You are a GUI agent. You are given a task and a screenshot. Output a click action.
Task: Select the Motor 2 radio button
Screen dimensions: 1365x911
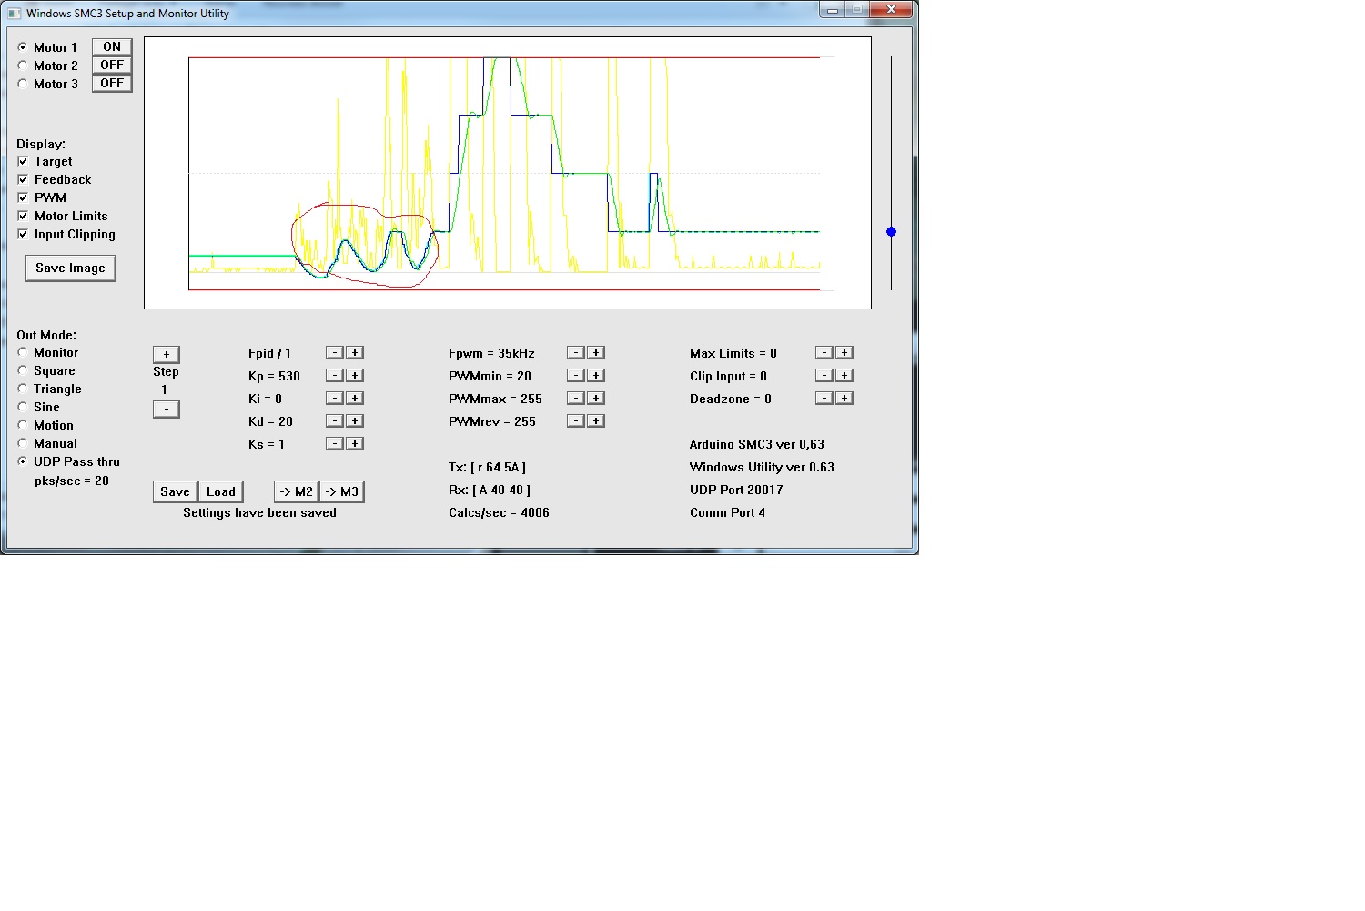(23, 66)
